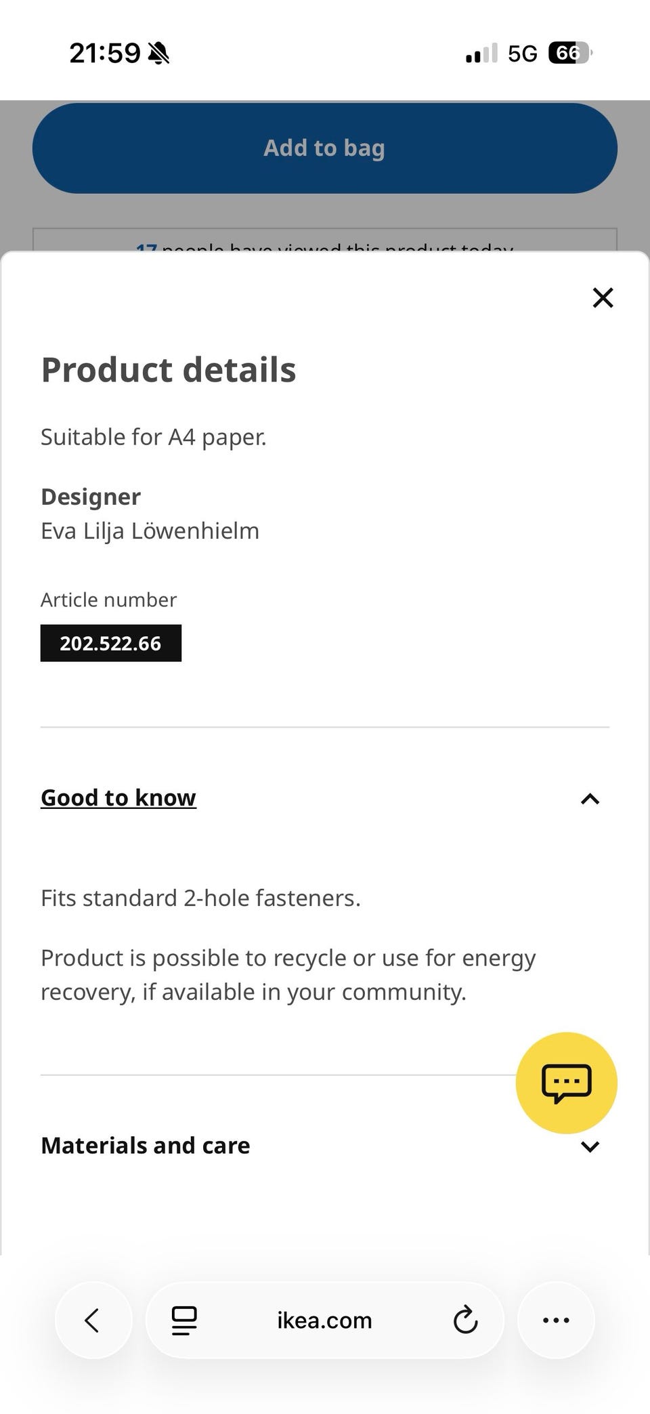
Task: Tap the battery level indicator
Action: pyautogui.click(x=570, y=53)
